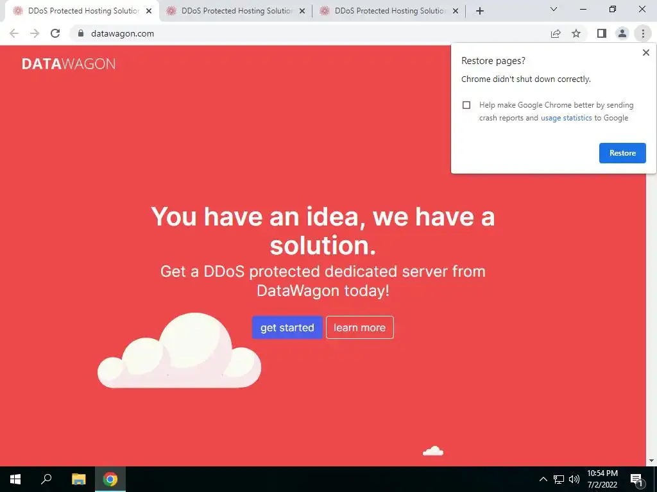Click the browser back arrow
657x492 pixels.
pyautogui.click(x=14, y=33)
